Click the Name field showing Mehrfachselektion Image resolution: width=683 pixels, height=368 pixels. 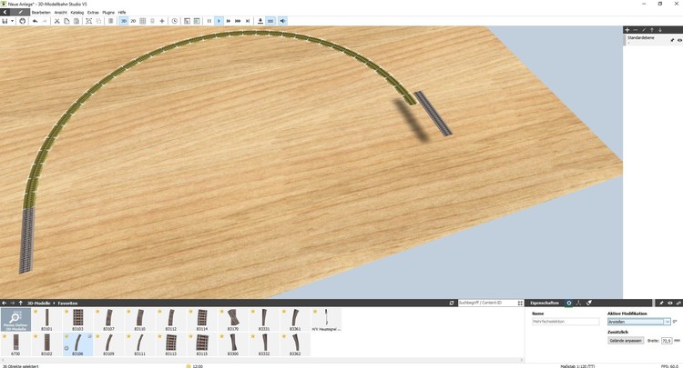point(566,322)
